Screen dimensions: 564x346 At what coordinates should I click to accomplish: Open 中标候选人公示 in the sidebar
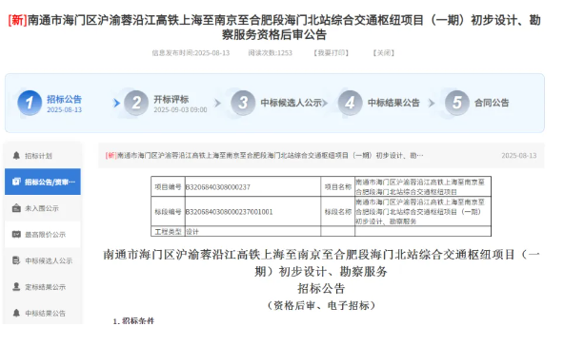coord(43,260)
